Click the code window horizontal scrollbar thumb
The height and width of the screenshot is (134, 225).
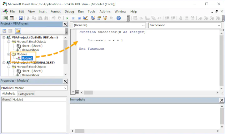88,92
